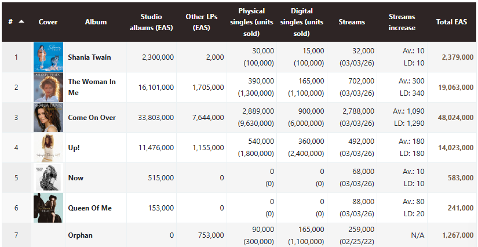Click the 360,000 digital singles value
478x247 pixels.
pos(311,141)
